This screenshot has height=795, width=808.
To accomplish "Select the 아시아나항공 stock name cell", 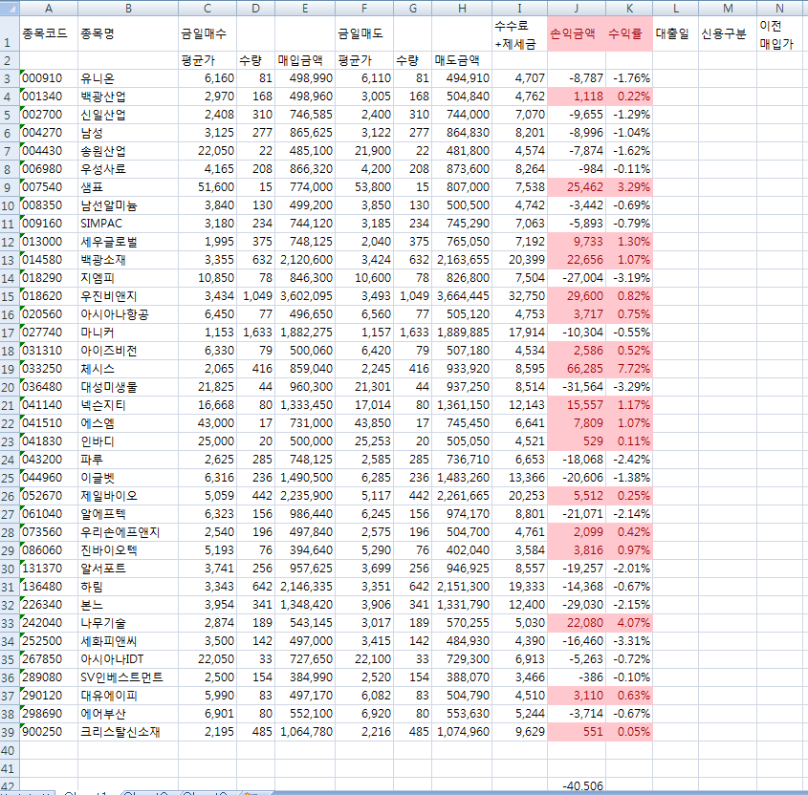I will [x=128, y=314].
